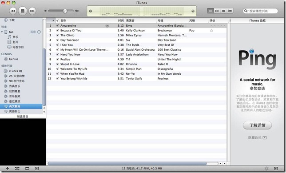This screenshot has width=286, height=173.
Task: Click the horizontal scrollbar under the song list
Action: tap(127, 164)
